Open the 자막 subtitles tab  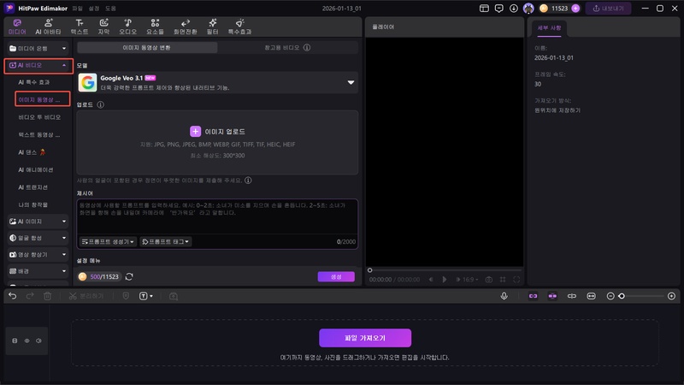pos(103,27)
